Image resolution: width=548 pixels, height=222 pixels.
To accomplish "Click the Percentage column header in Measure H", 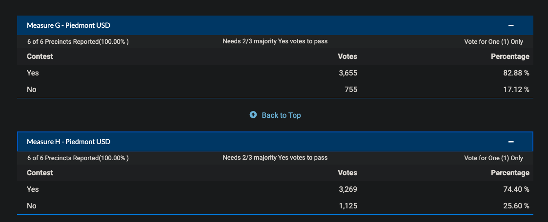I will (x=510, y=173).
